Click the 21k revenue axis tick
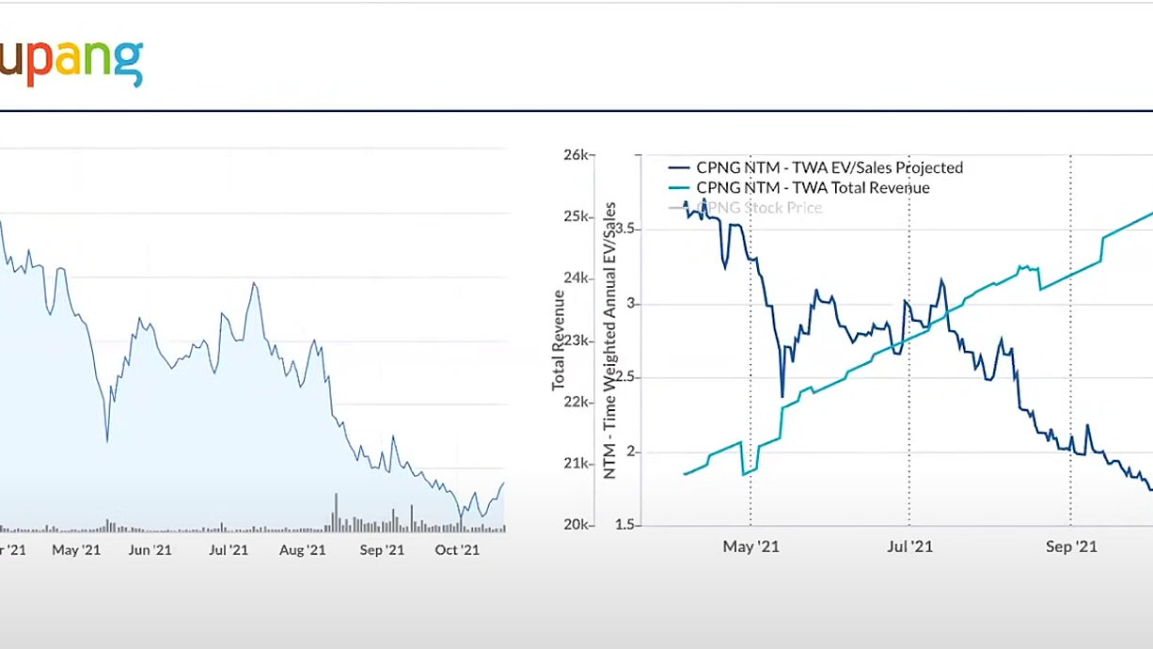Screen dimensions: 1153x649 576,464
